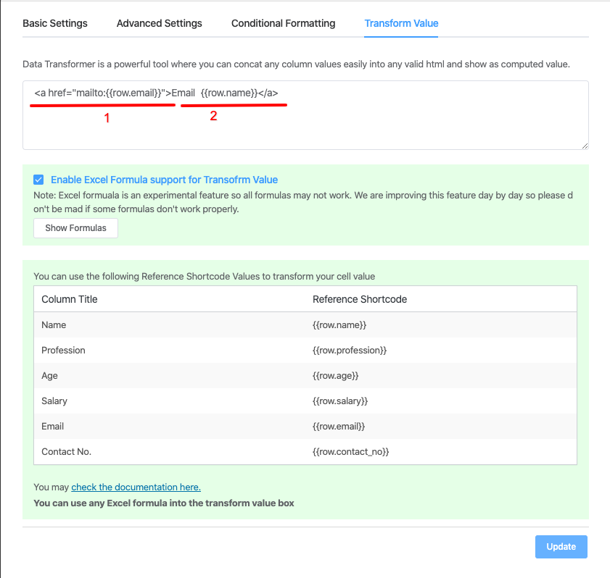Click the {{row.email}} shortcode in the table

(x=339, y=427)
